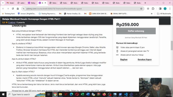The image size is (173, 97).
Task: Open the All Bookmarks folder
Action: 164,14
